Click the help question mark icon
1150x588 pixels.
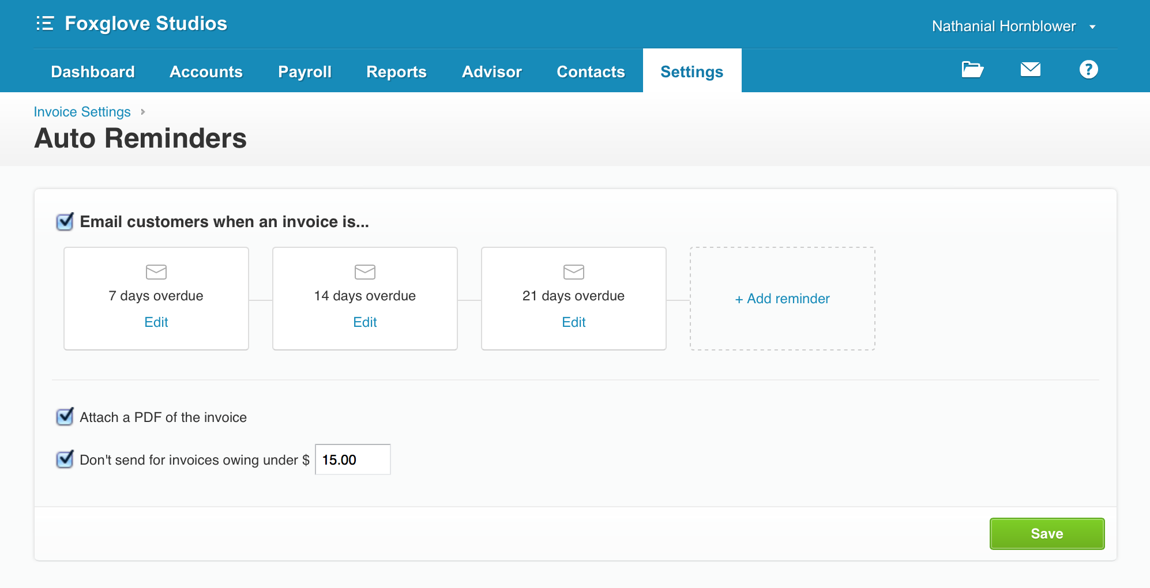[x=1088, y=70]
